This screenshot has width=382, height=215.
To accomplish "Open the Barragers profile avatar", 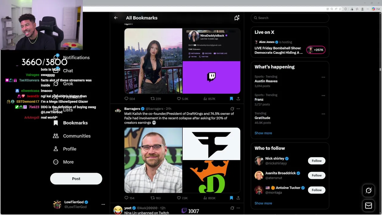I will click(x=118, y=111).
